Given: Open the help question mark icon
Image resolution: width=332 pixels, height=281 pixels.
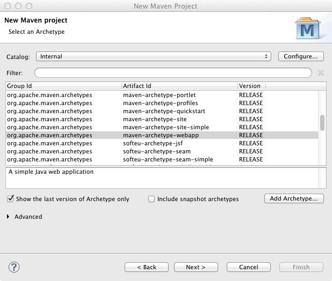Looking at the screenshot, I should click(14, 267).
